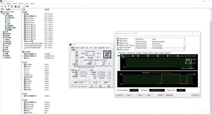Select the AIDA64 root node in tree
The width and height of the screenshot is (212, 115).
tap(7, 12)
